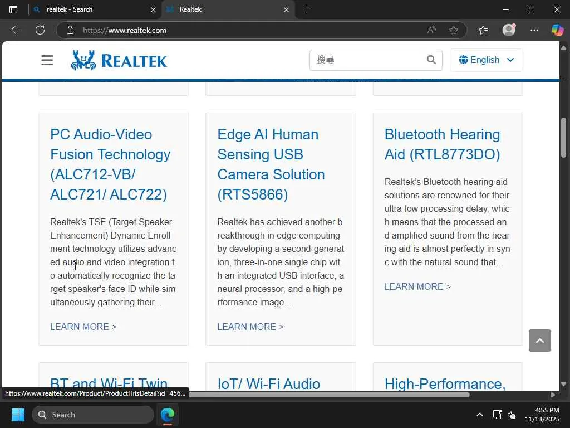Click the Windows taskbar Search box
570x428 pixels.
tap(93, 415)
